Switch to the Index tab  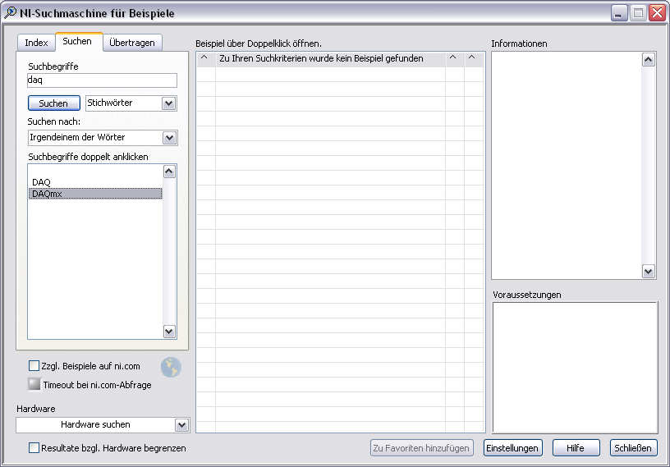pyautogui.click(x=36, y=43)
